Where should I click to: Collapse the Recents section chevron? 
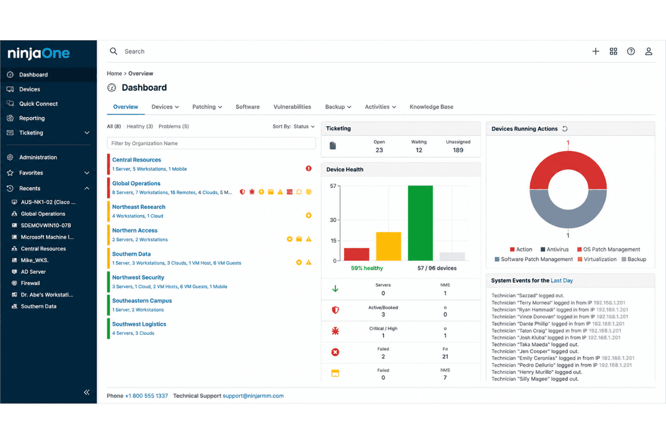pyautogui.click(x=87, y=188)
